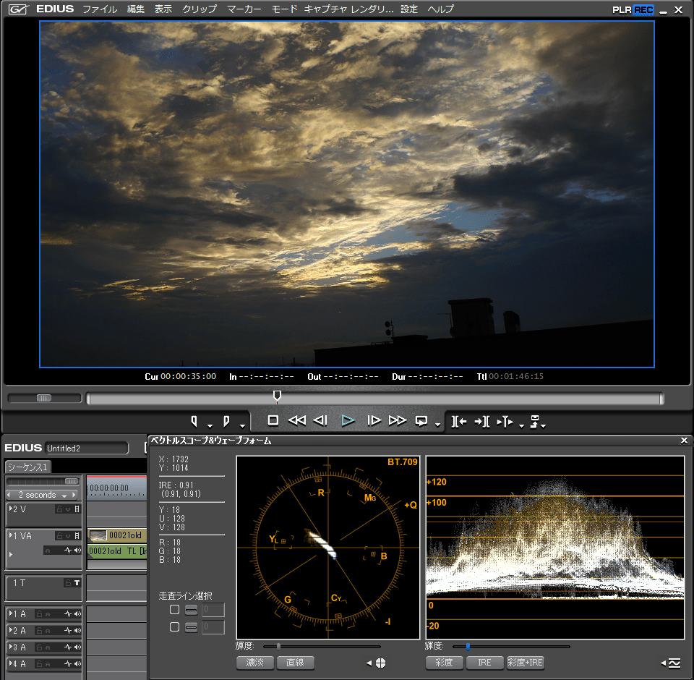
Task: Expand the 1 VA track
Action: point(11,535)
